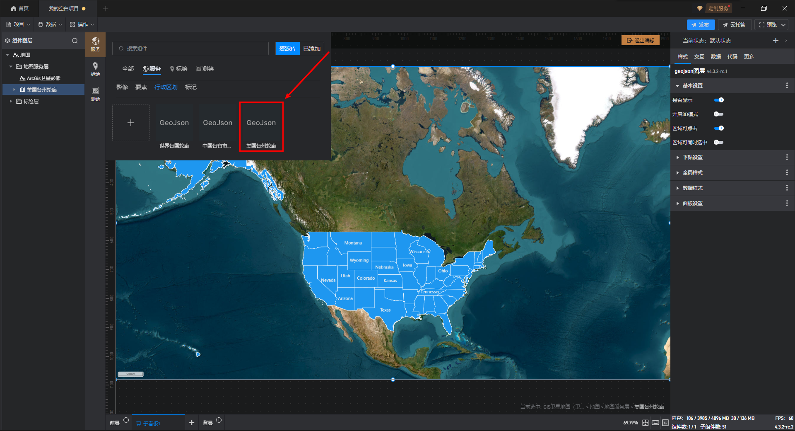This screenshot has height=431, width=795.
Task: Switch to the 交互 tab
Action: pyautogui.click(x=699, y=57)
